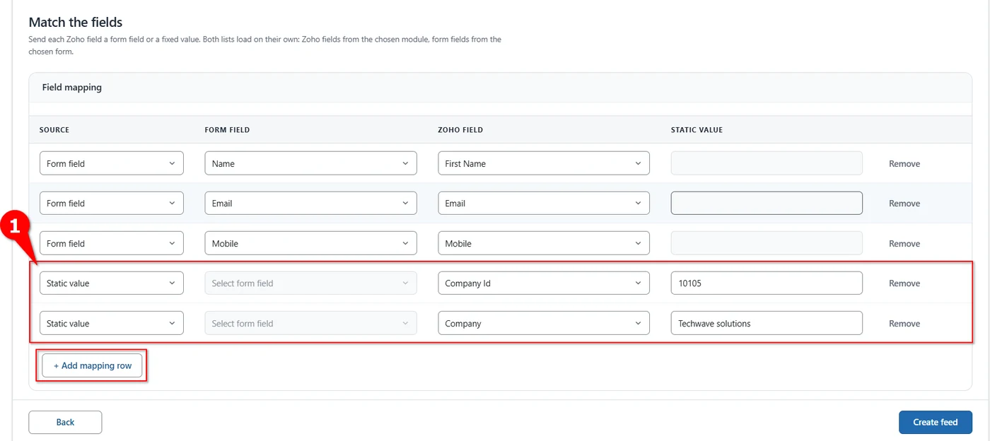Click static value input in Email row
The width and height of the screenshot is (990, 441).
(767, 204)
